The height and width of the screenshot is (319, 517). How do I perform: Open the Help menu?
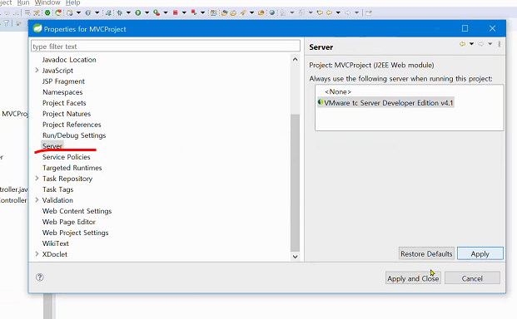[73, 2]
